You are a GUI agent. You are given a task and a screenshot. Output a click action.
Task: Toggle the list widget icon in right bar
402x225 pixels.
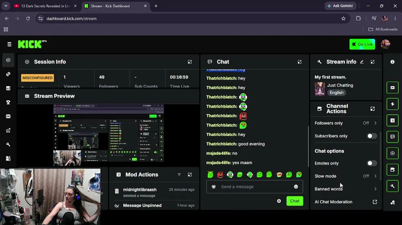point(393,120)
